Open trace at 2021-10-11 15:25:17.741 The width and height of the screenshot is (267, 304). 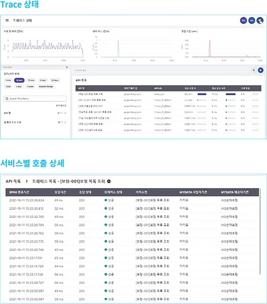132,258
